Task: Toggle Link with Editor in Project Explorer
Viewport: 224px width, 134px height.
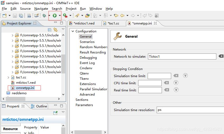Action: 55,30
